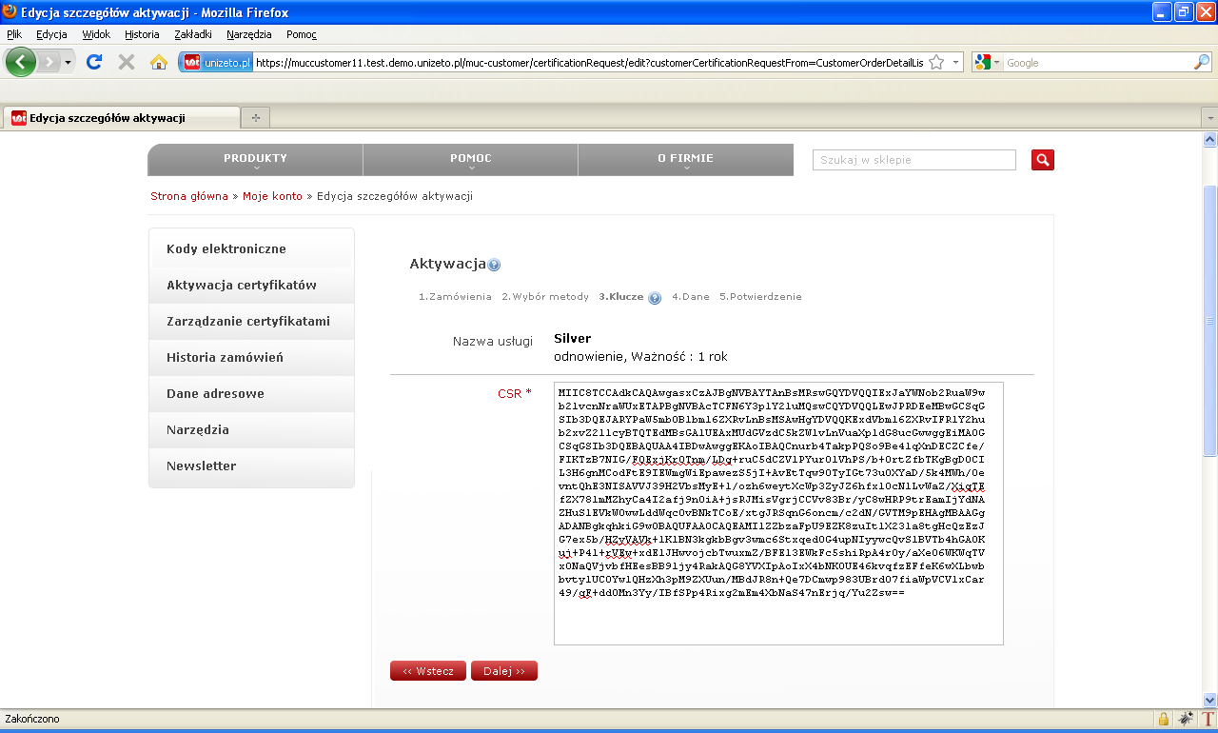Follow the Strona główna breadcrumb link
This screenshot has width=1218, height=733.
tap(189, 196)
